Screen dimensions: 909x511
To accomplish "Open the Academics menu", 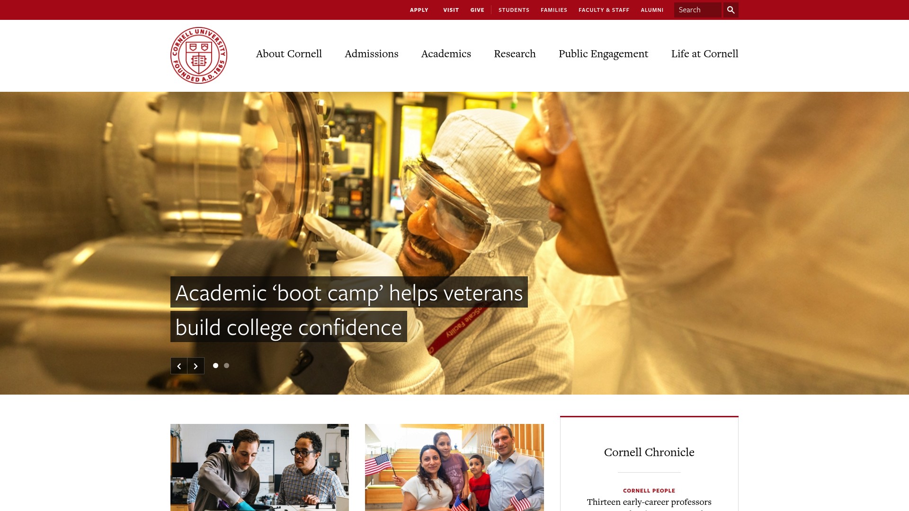I will coord(446,54).
